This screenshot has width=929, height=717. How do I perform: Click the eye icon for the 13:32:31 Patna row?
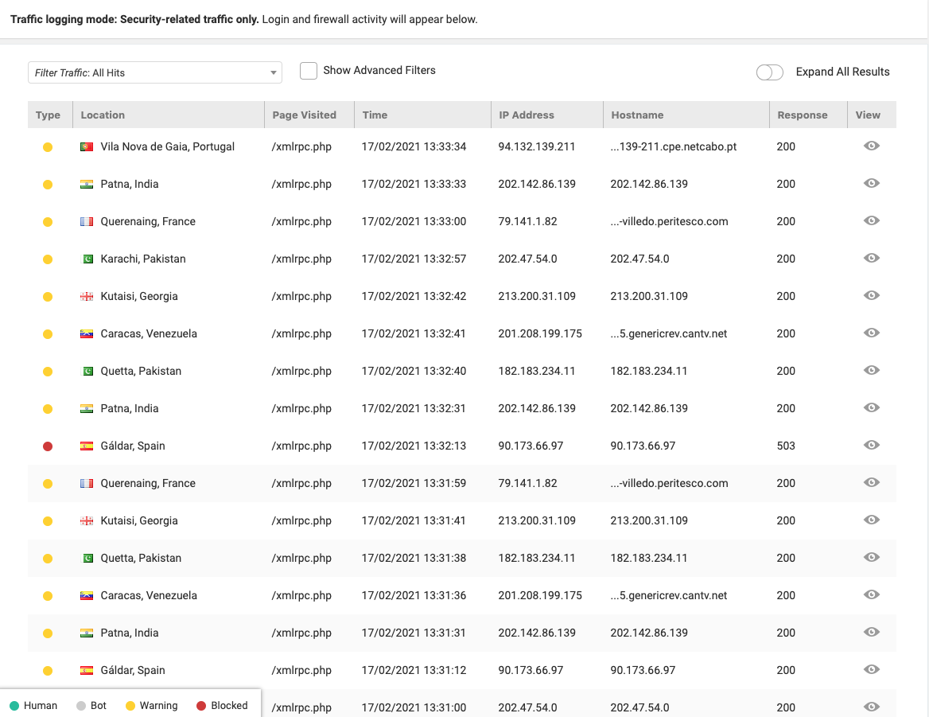871,407
